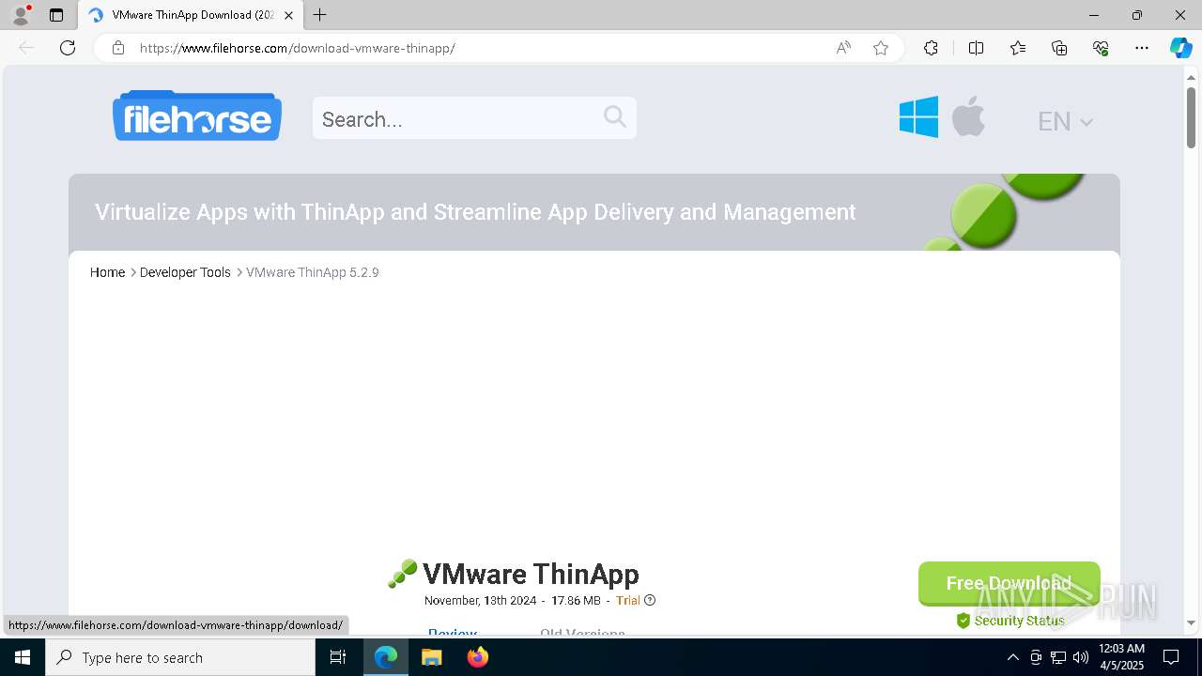
Task: Launch Firefox from the taskbar
Action: [x=477, y=657]
